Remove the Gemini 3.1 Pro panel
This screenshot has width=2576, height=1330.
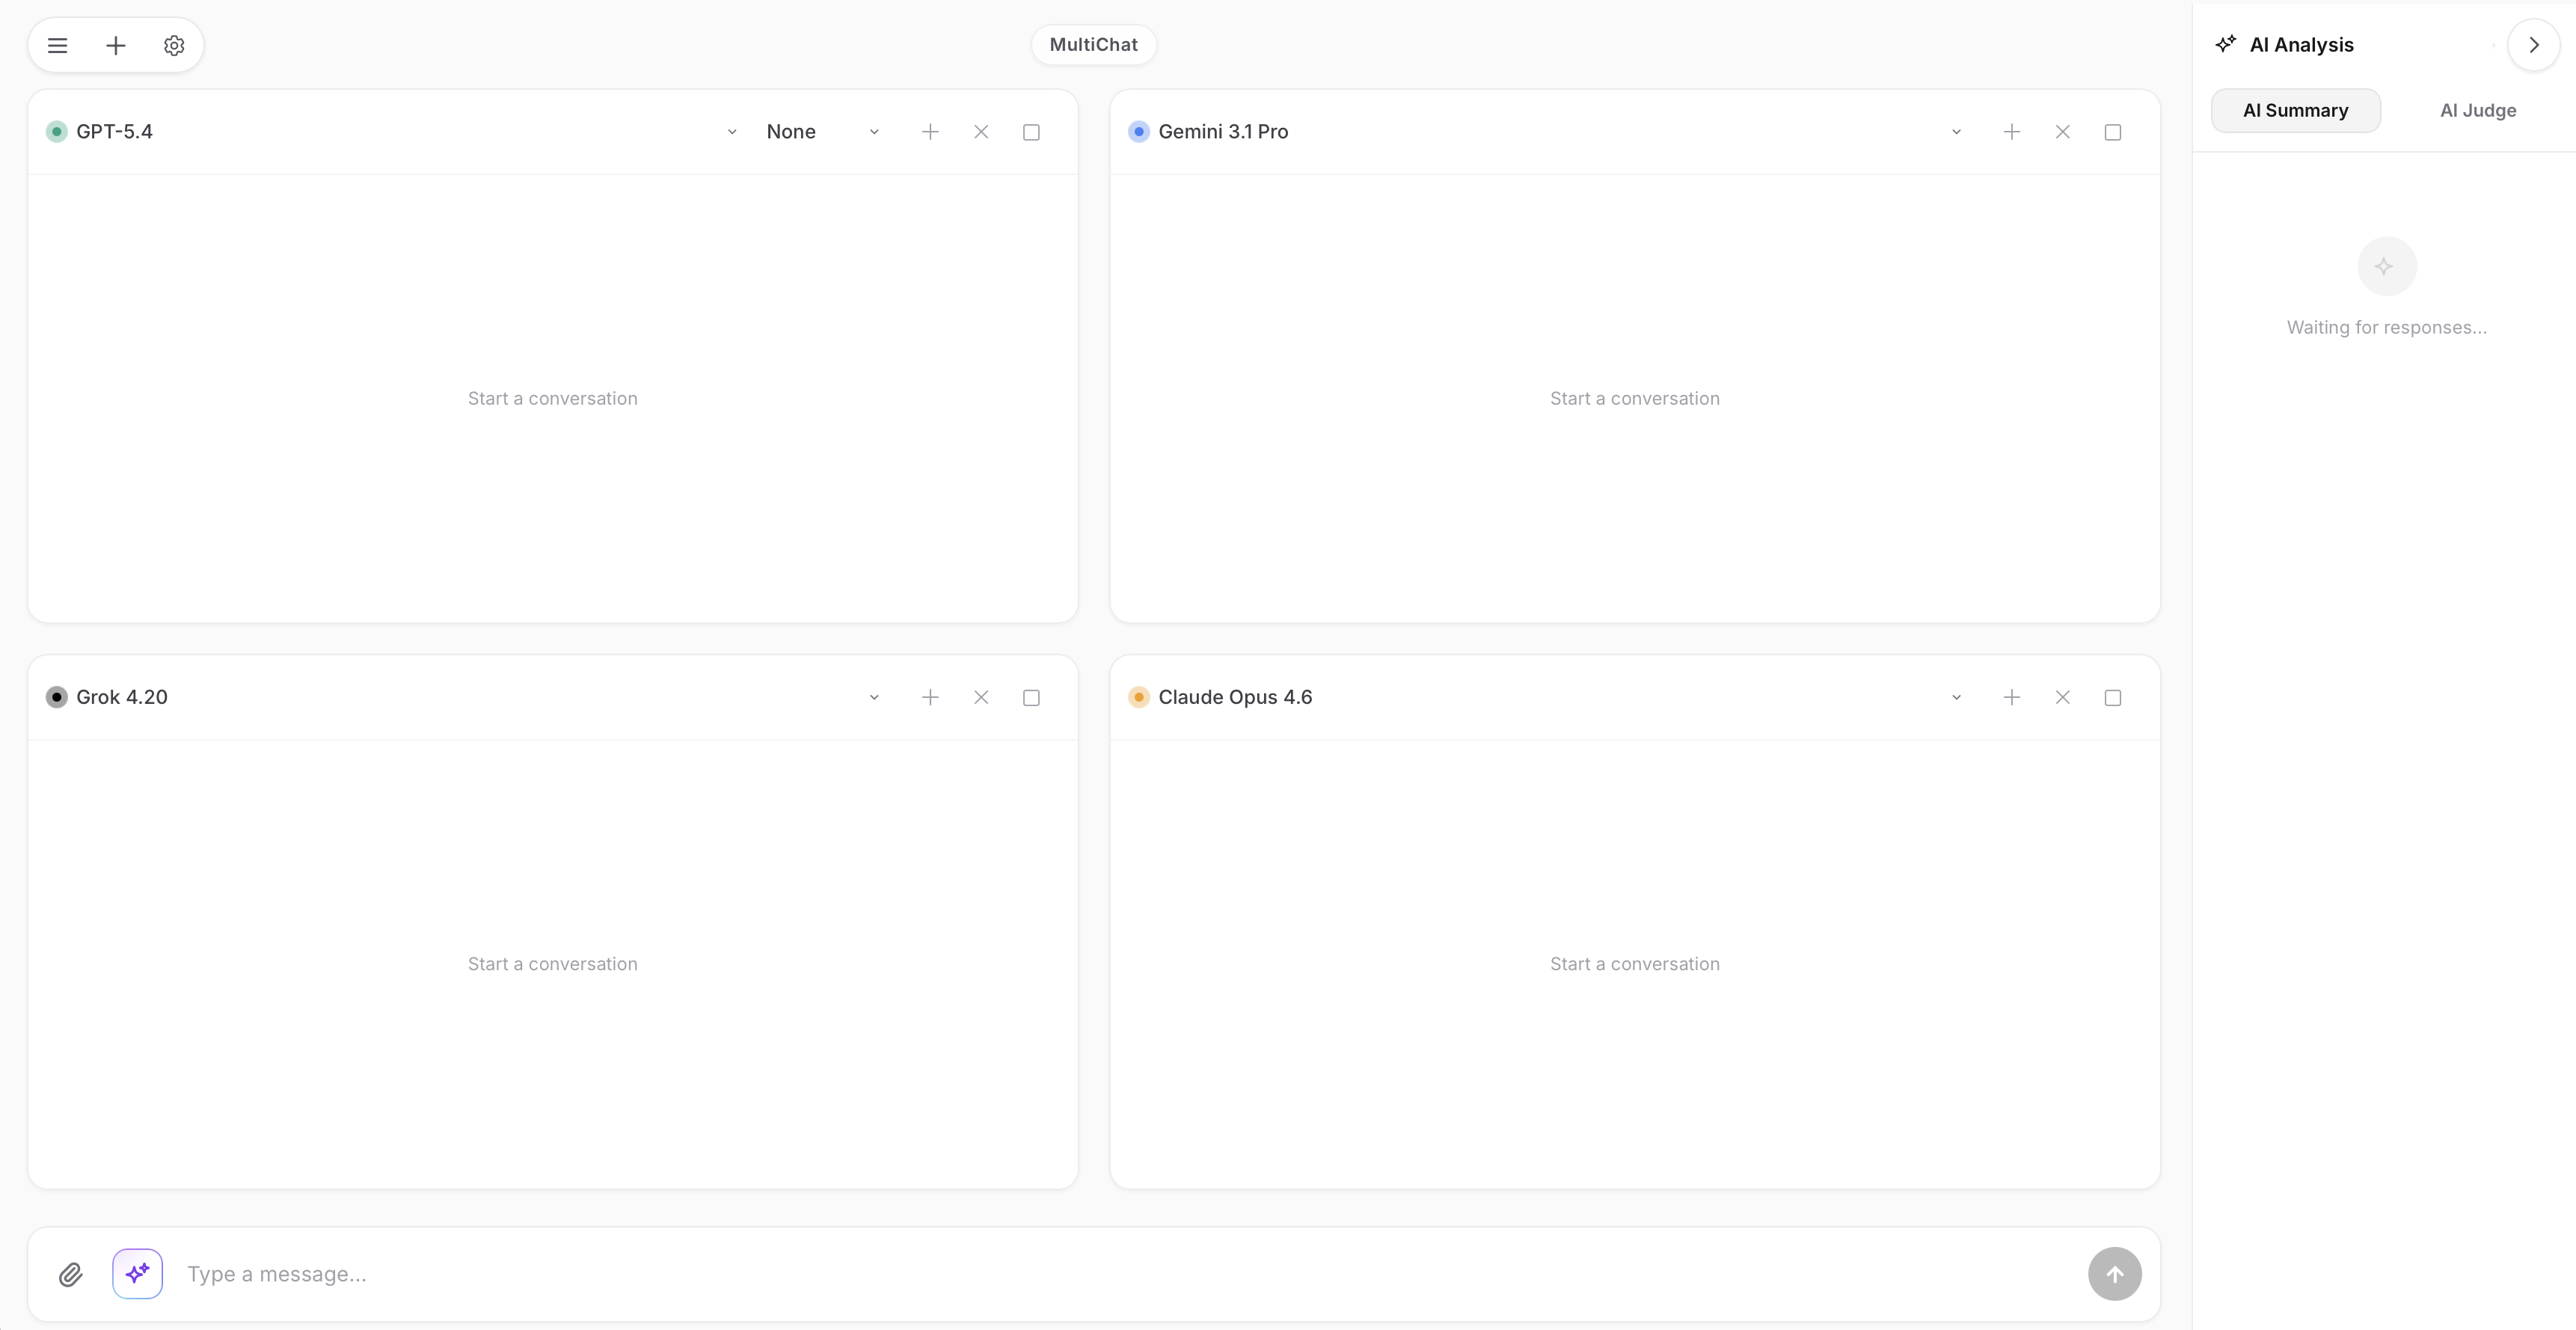pos(2062,132)
